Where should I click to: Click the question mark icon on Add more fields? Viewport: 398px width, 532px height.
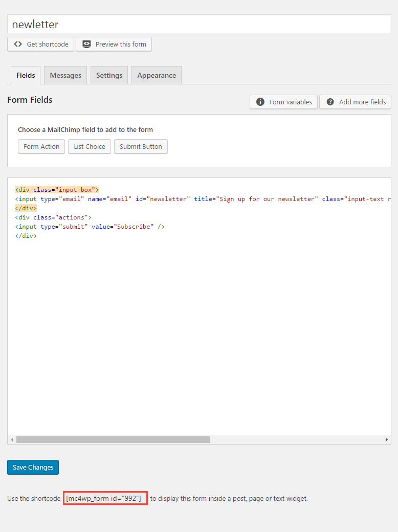tap(330, 102)
